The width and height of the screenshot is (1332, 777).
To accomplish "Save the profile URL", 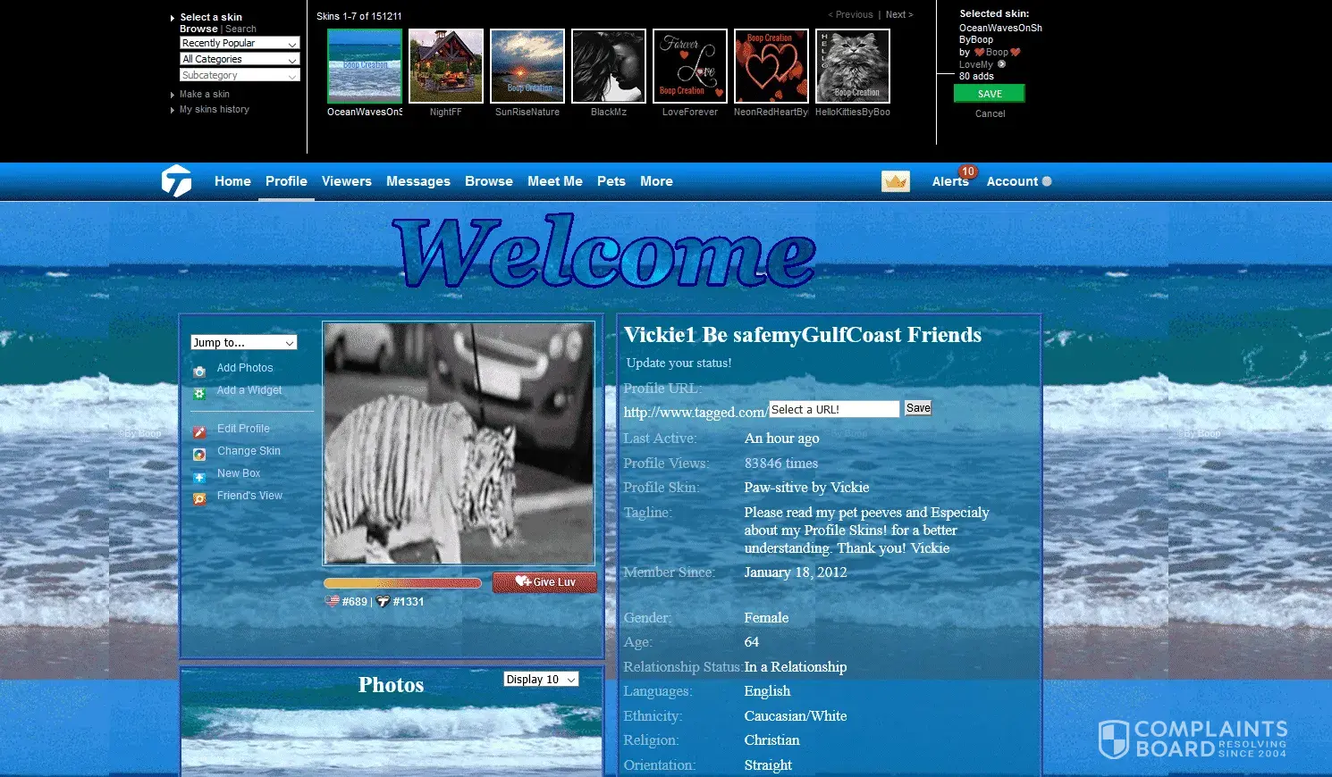I will pyautogui.click(x=918, y=408).
